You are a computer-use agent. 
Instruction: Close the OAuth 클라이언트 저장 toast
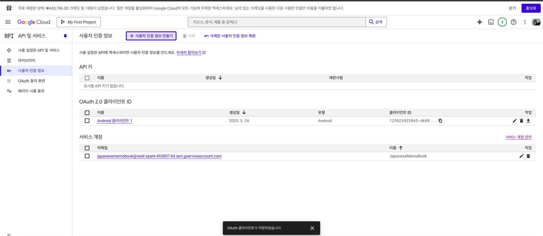tap(312, 228)
